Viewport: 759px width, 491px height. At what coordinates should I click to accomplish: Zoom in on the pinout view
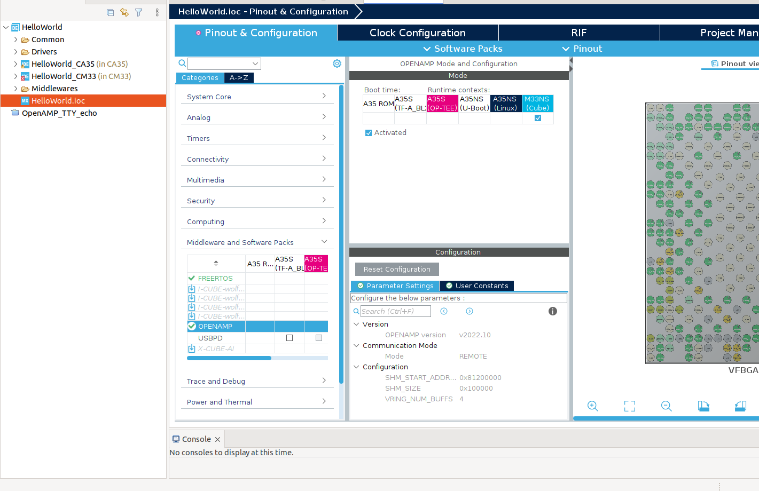click(592, 406)
